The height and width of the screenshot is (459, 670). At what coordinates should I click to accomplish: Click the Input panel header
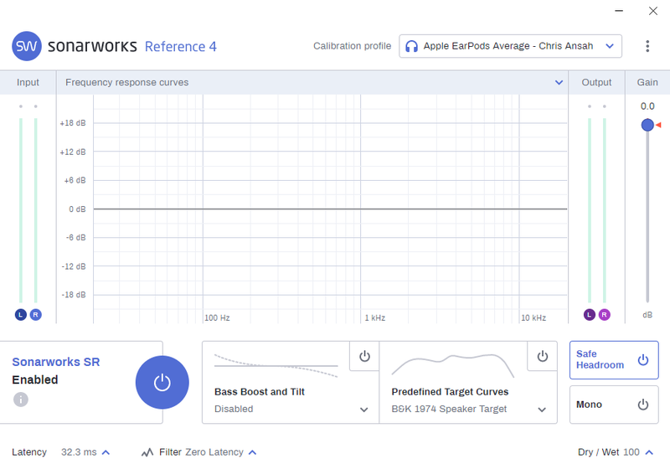click(28, 82)
